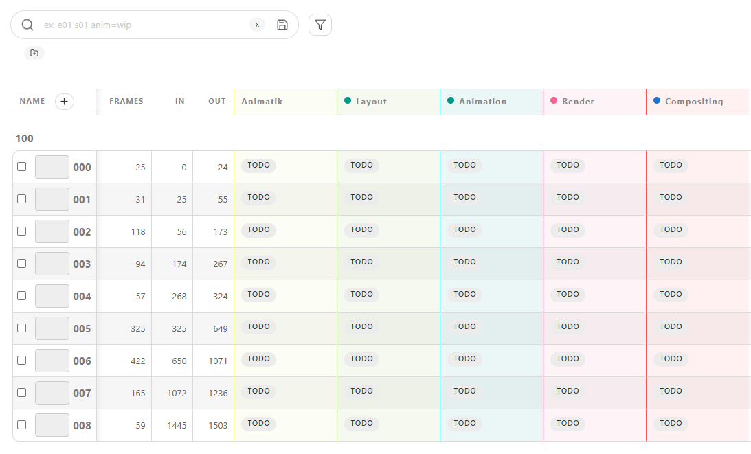Click in value 1445 of shot 008
Image resolution: width=751 pixels, height=454 pixels.
click(177, 425)
